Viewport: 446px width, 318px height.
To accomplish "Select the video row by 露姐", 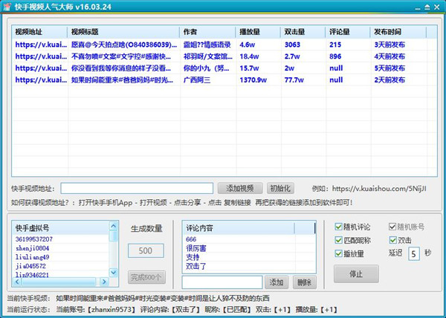I will coord(224,45).
